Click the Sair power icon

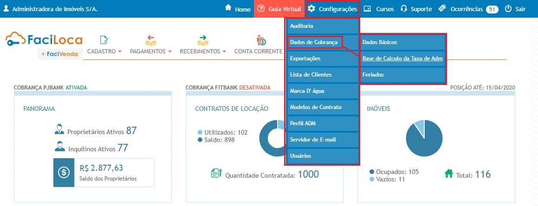click(x=508, y=9)
